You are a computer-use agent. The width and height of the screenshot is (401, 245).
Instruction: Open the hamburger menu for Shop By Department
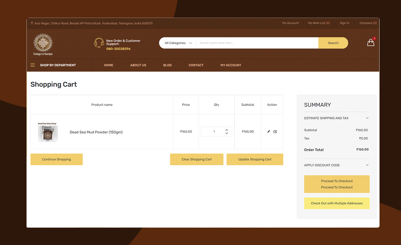[x=33, y=65]
